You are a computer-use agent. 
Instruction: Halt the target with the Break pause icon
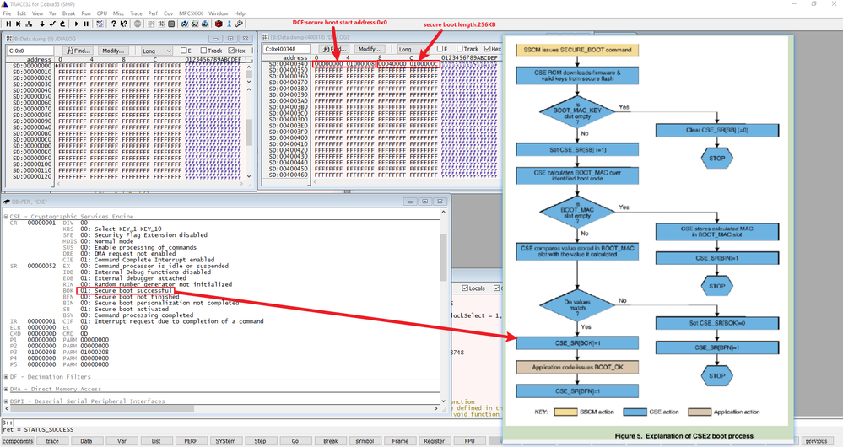click(x=87, y=24)
